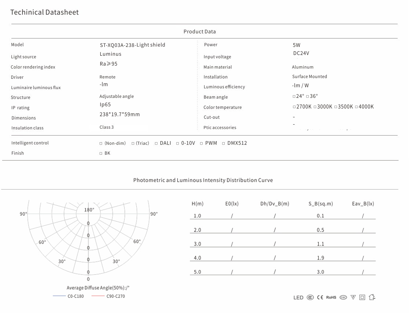This screenshot has width=409, height=313.
Task: Click the RoHS compliance logo
Action: click(331, 297)
